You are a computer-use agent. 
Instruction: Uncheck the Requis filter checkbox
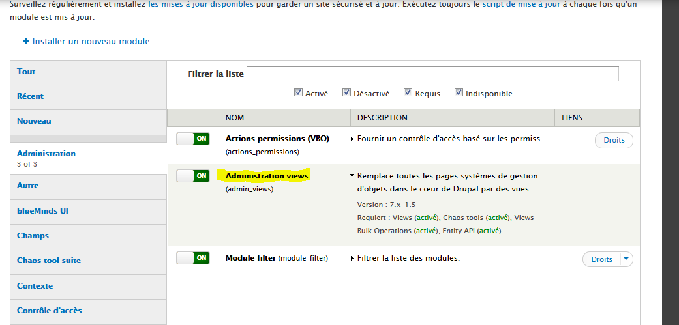[x=408, y=92]
